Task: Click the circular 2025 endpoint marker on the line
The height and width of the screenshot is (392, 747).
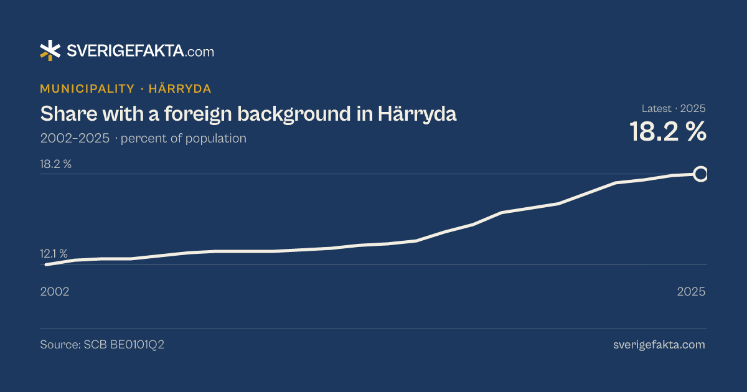Action: (700, 174)
